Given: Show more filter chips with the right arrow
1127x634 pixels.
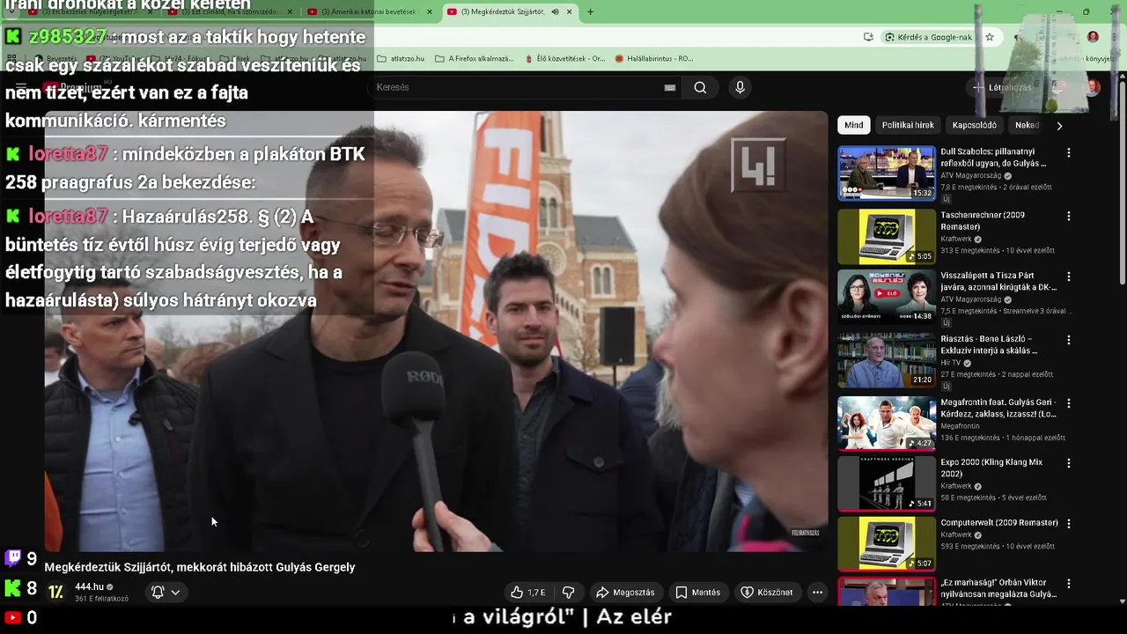Looking at the screenshot, I should [1059, 125].
